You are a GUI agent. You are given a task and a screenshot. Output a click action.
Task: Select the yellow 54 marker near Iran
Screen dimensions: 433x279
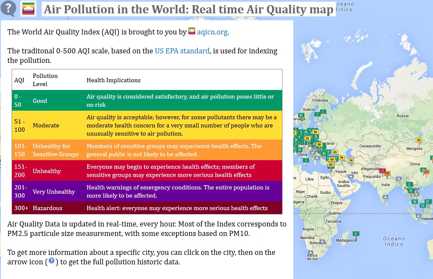351,160
